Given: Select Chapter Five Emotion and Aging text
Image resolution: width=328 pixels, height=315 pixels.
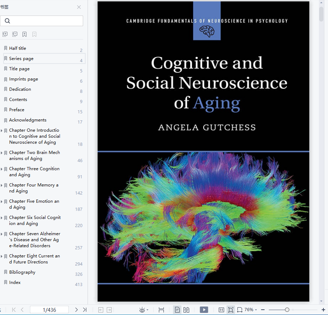Looking at the screenshot, I should click(x=34, y=204).
